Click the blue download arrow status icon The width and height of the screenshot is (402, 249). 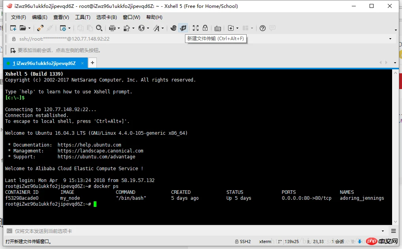[359, 241]
